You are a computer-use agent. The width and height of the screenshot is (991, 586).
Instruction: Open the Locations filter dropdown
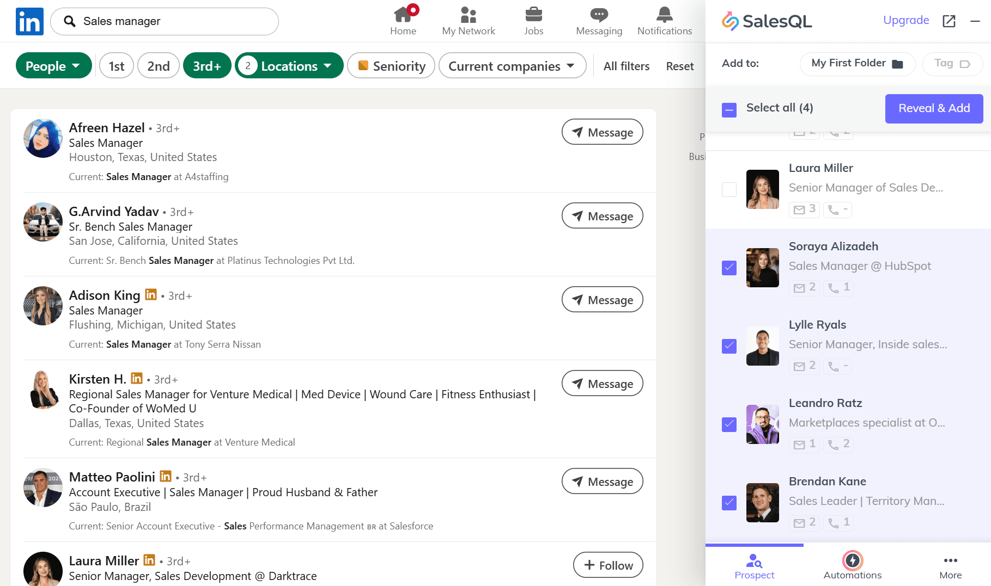click(x=289, y=66)
